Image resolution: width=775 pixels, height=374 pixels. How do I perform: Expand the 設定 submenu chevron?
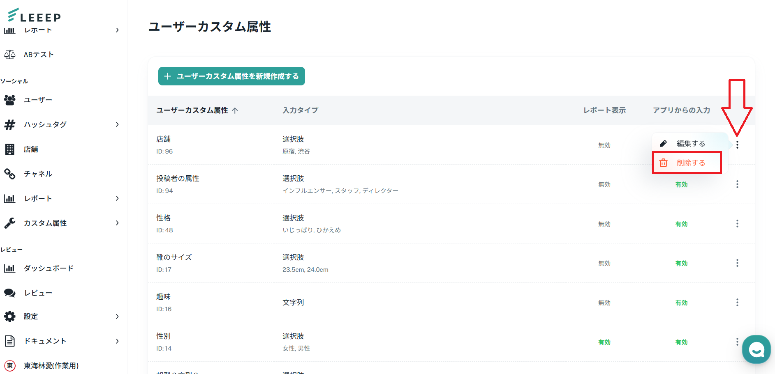(x=117, y=317)
